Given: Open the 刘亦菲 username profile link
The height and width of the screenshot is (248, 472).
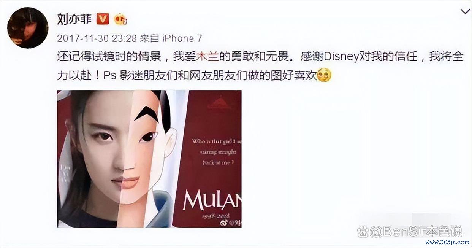Looking at the screenshot, I should tap(74, 19).
